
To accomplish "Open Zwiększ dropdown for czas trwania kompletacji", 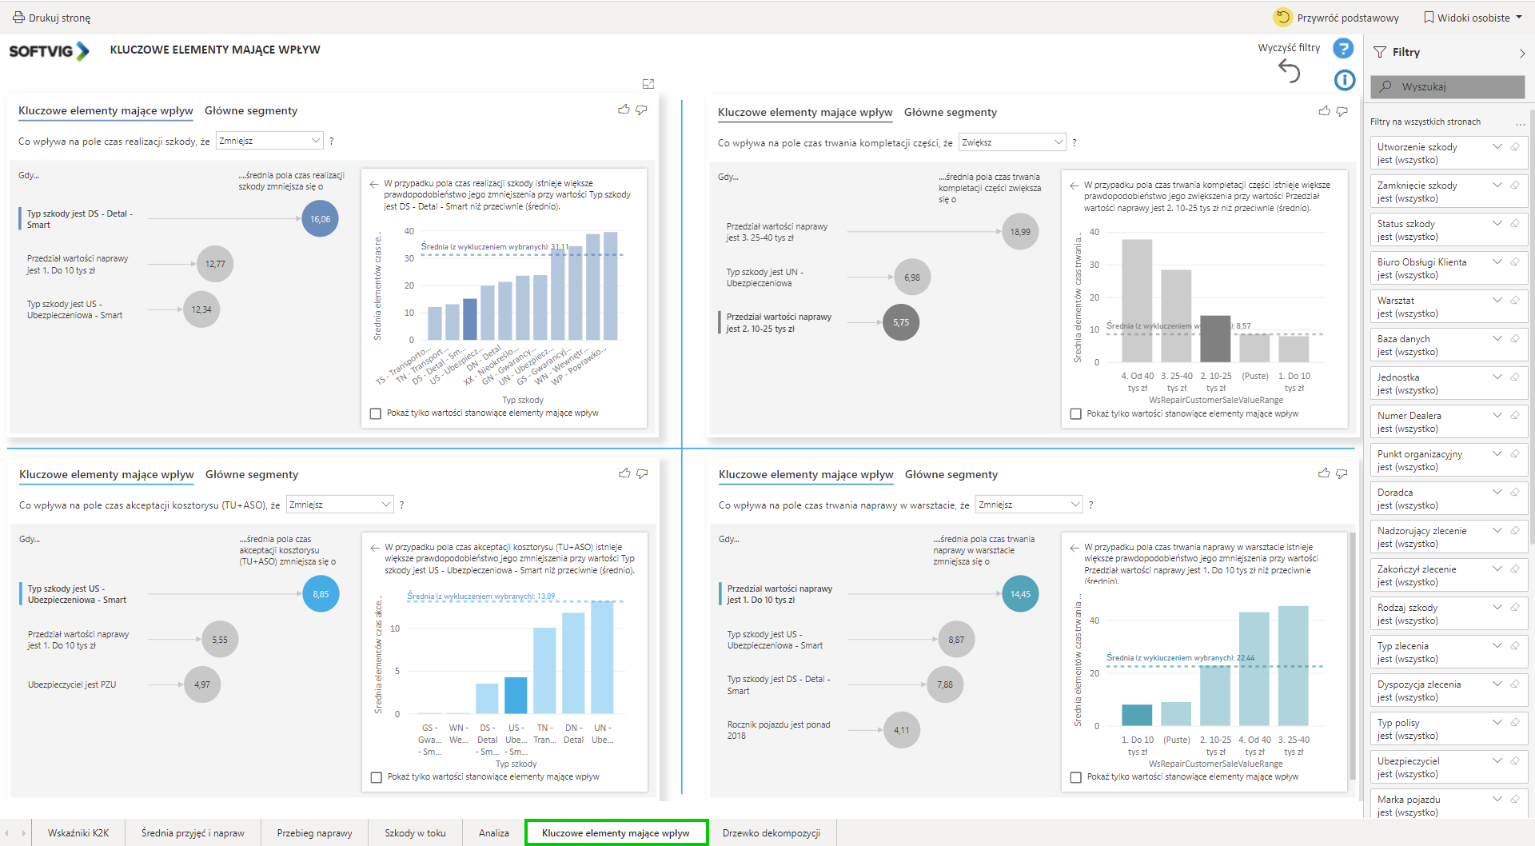I will click(1012, 142).
